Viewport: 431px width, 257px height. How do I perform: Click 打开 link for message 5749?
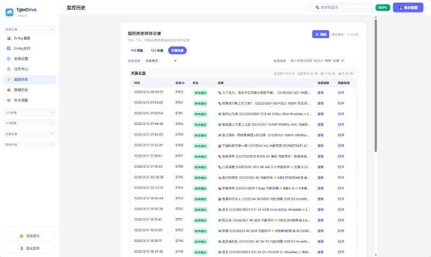[341, 241]
